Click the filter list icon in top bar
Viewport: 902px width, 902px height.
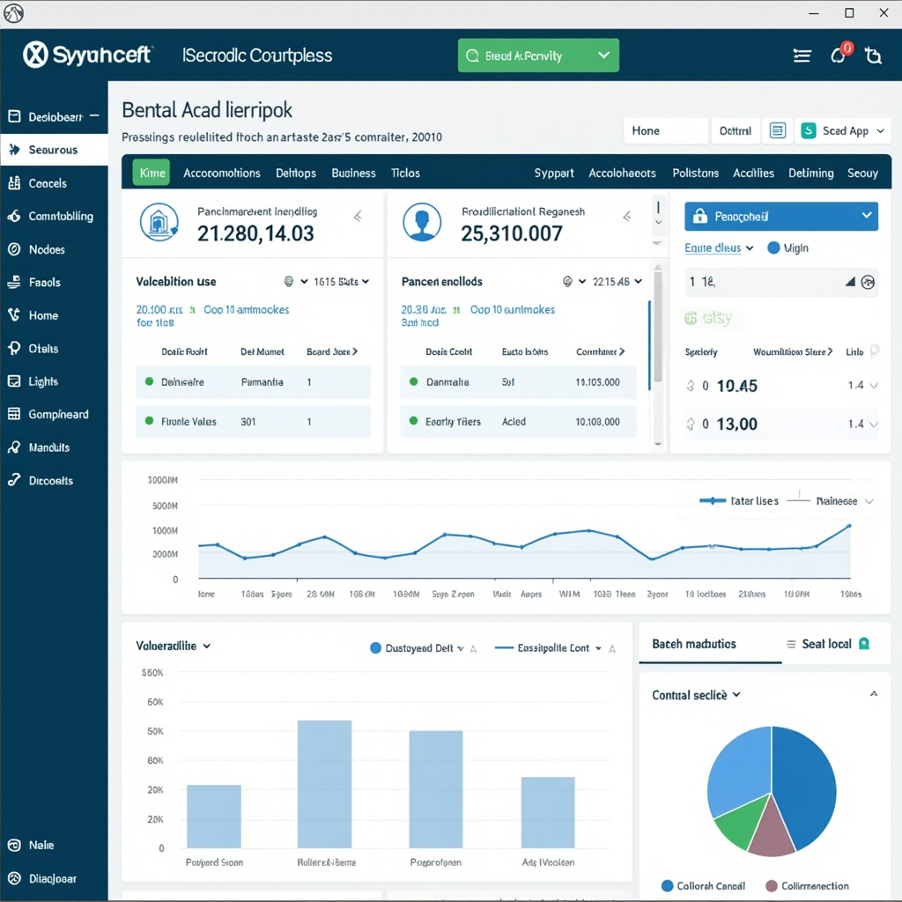(802, 55)
